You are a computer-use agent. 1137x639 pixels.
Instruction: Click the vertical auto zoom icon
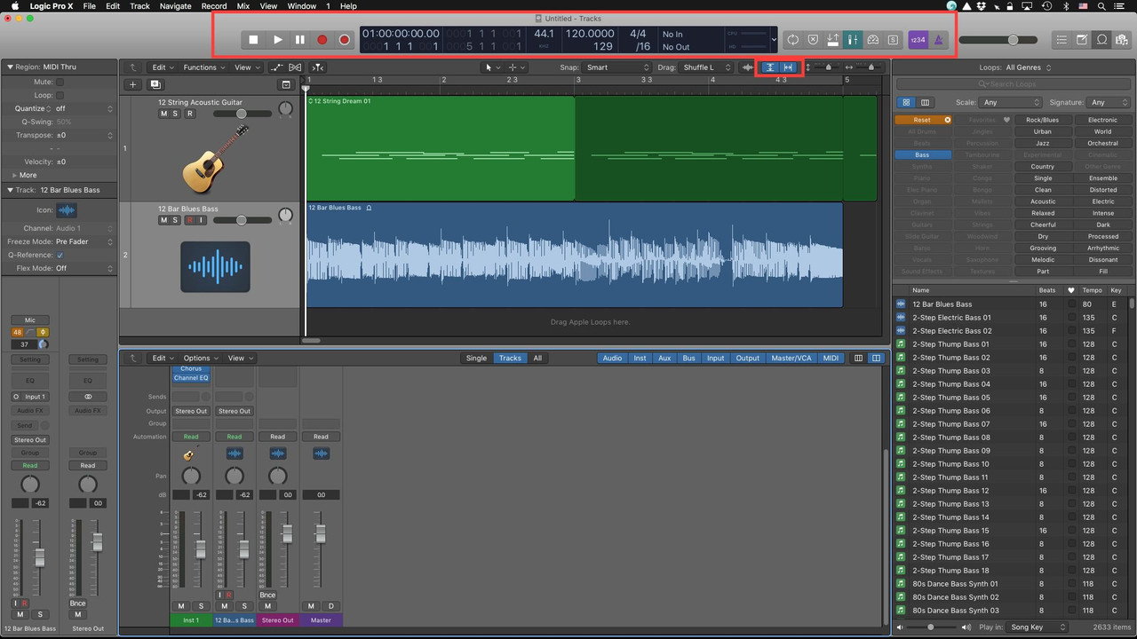(x=770, y=67)
